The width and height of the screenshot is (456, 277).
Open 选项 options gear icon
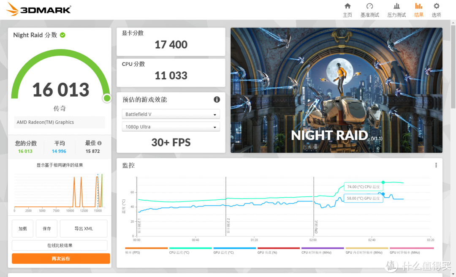click(436, 6)
